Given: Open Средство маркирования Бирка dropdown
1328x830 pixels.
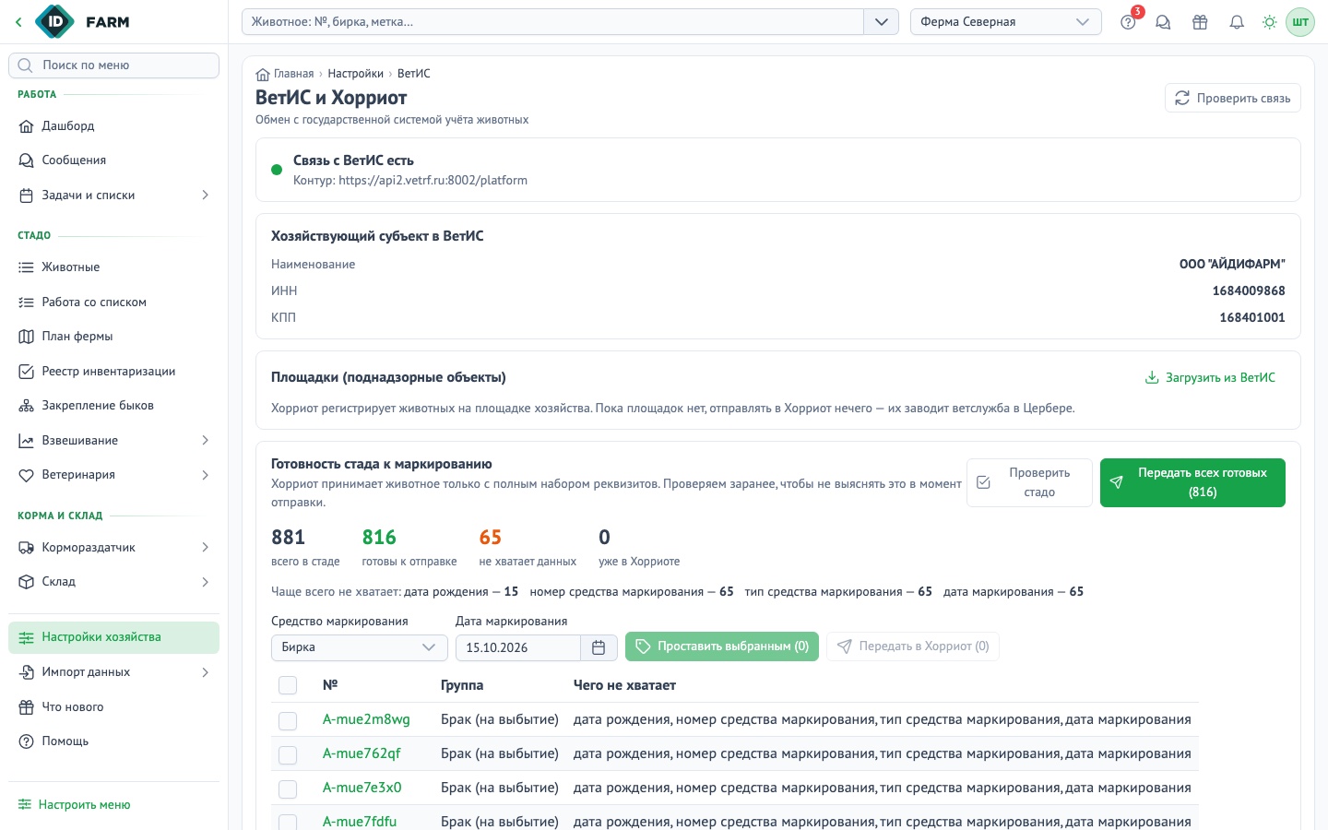Looking at the screenshot, I should (x=359, y=647).
